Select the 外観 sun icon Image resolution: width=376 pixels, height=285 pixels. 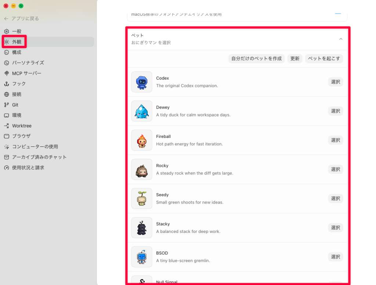(x=7, y=42)
